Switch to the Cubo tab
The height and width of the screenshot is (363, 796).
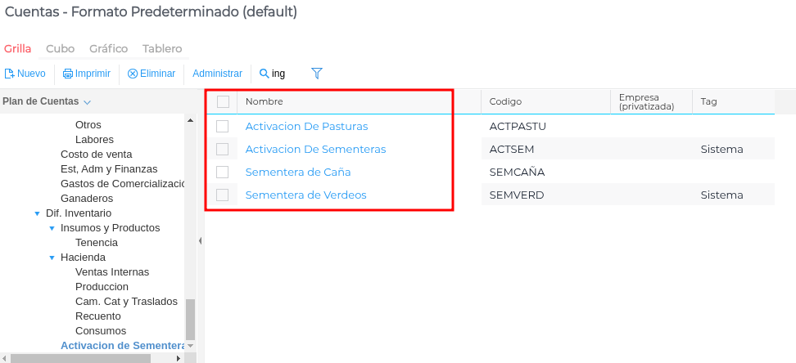(60, 49)
